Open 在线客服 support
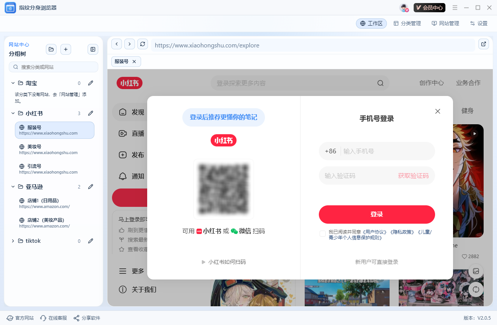Image resolution: width=497 pixels, height=325 pixels. [54, 318]
